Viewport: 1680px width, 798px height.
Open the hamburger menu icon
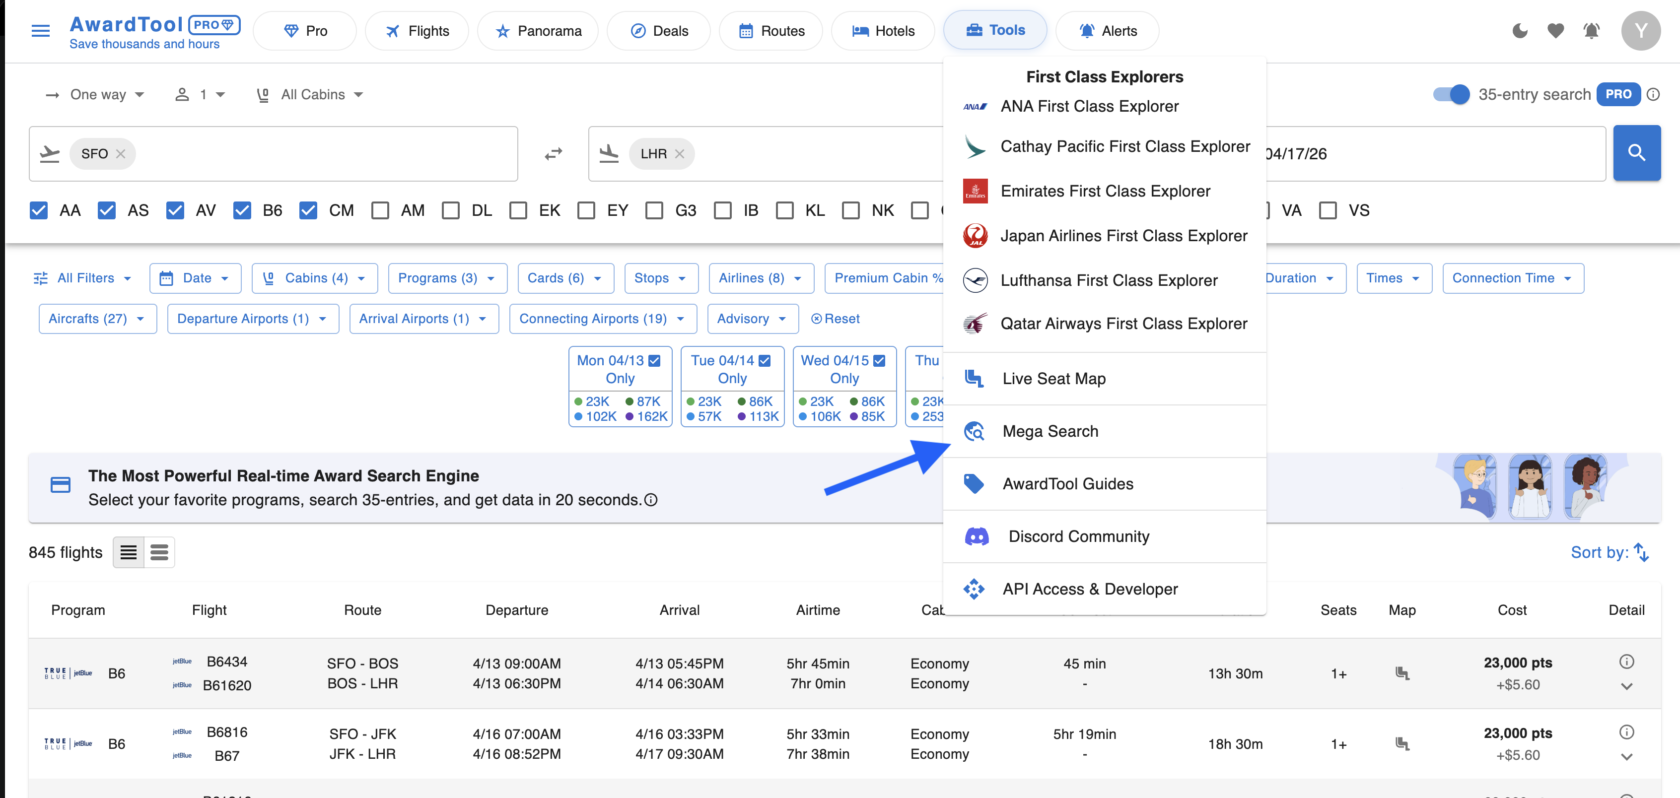(x=40, y=31)
